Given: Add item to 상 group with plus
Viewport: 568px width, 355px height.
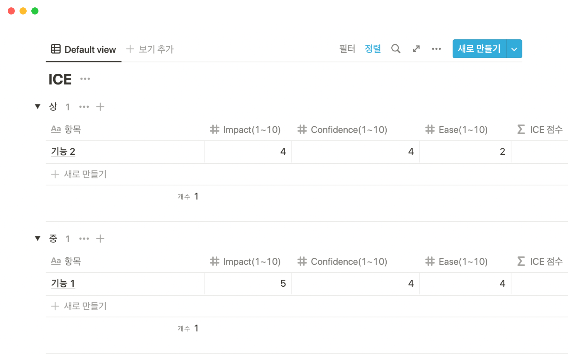Looking at the screenshot, I should (100, 107).
